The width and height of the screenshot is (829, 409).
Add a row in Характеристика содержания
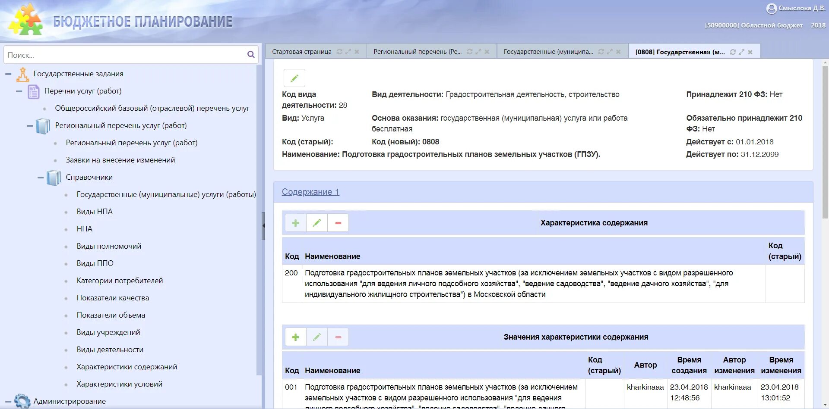296,223
